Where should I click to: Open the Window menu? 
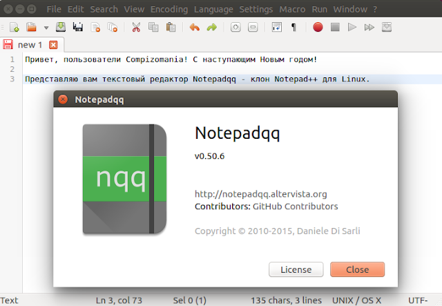click(x=350, y=9)
